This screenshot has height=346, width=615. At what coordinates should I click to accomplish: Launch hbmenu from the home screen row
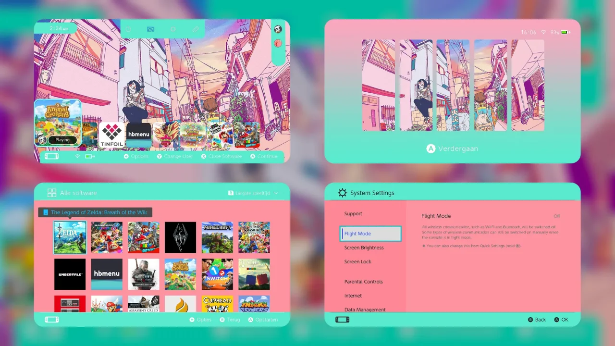tap(138, 135)
